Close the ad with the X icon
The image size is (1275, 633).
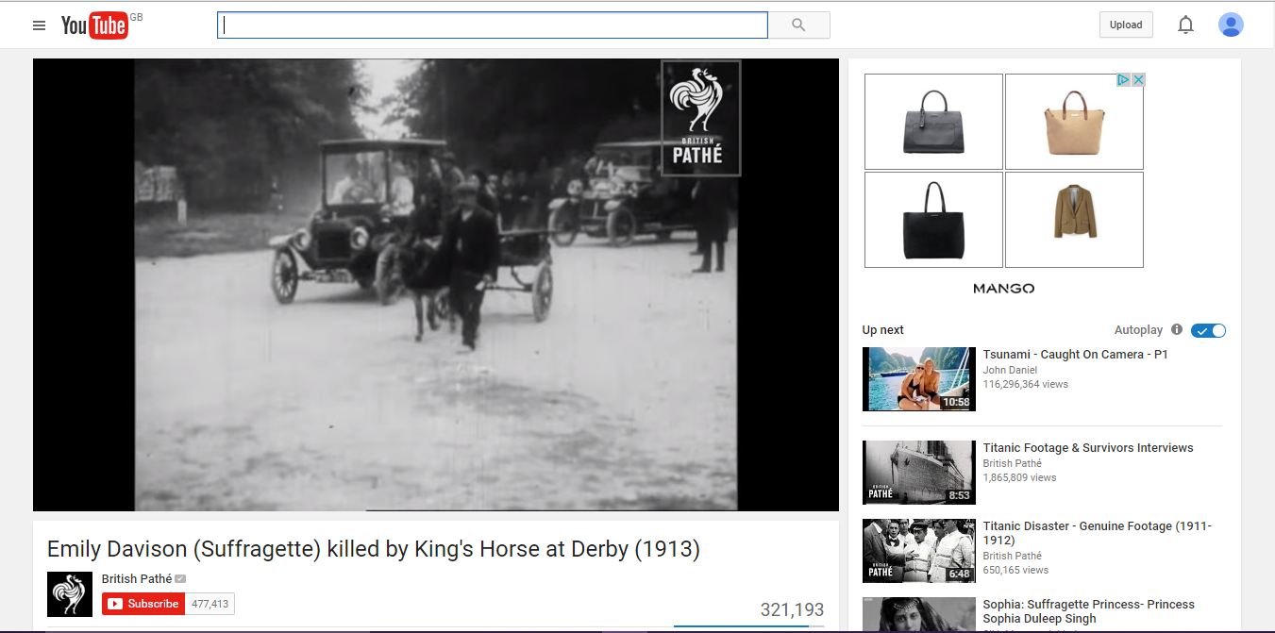pos(1138,80)
